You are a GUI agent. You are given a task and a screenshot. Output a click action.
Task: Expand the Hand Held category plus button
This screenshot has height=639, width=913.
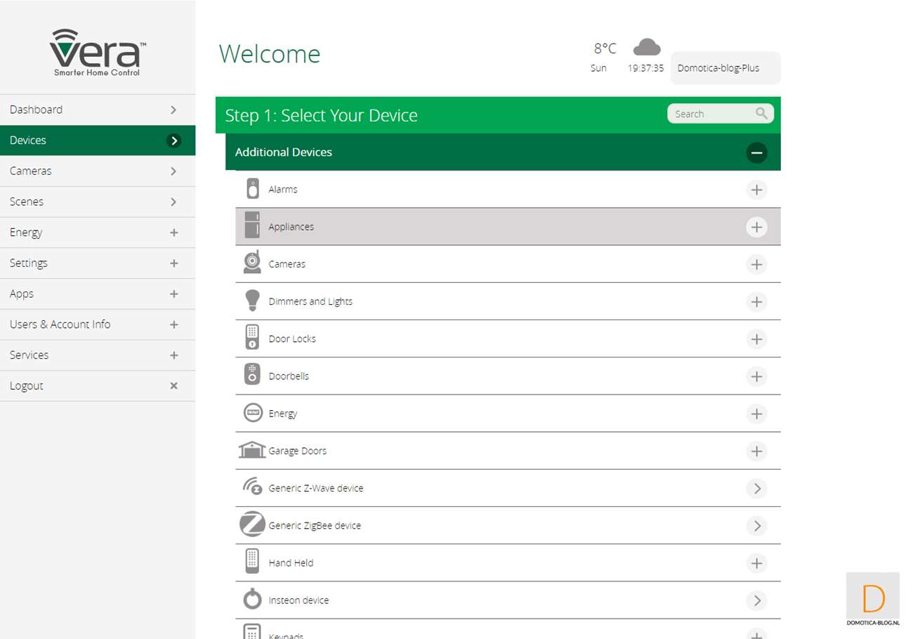(x=756, y=563)
